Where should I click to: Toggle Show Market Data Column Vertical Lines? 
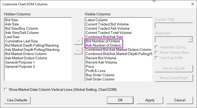[6, 90]
